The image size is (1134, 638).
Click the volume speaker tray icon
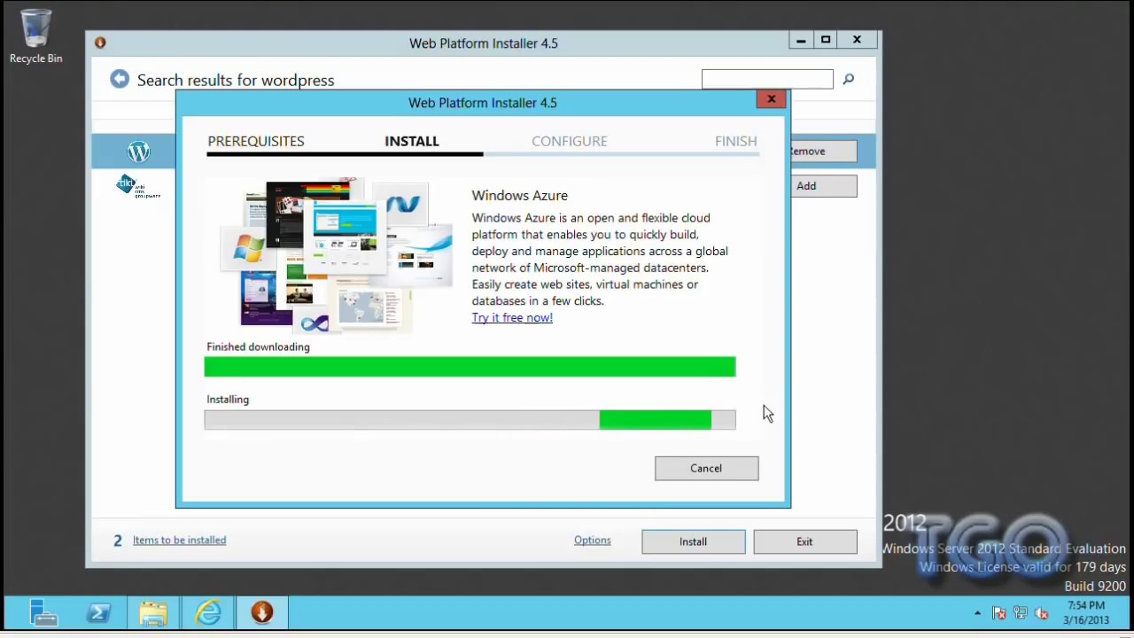click(1042, 613)
